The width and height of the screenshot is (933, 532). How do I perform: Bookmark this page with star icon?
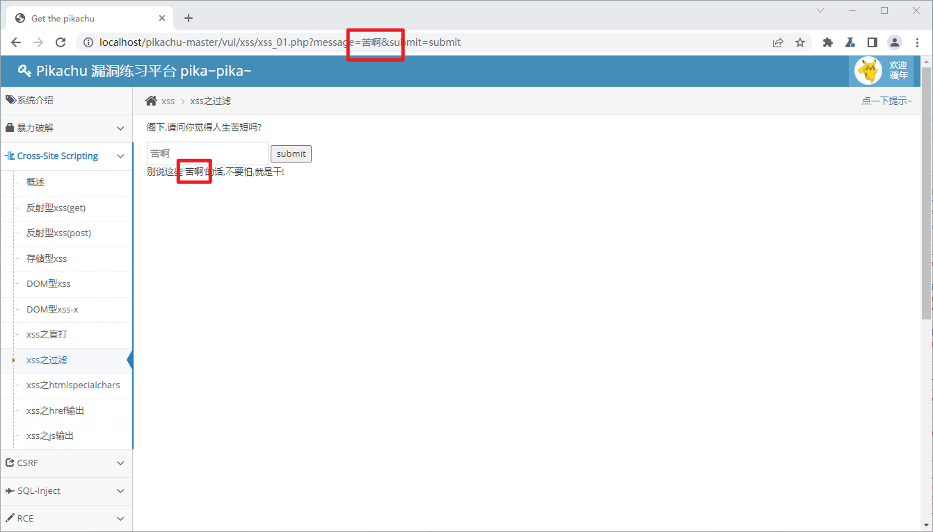click(800, 42)
